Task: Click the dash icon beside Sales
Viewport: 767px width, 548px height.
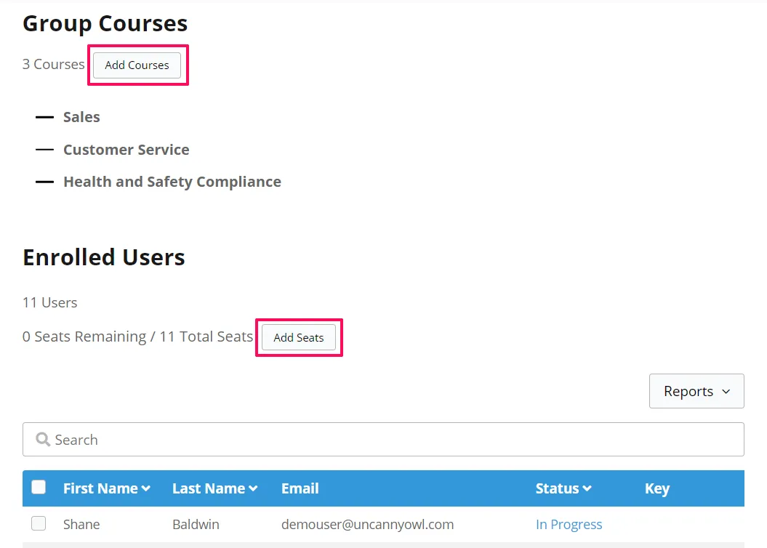Action: pos(45,117)
